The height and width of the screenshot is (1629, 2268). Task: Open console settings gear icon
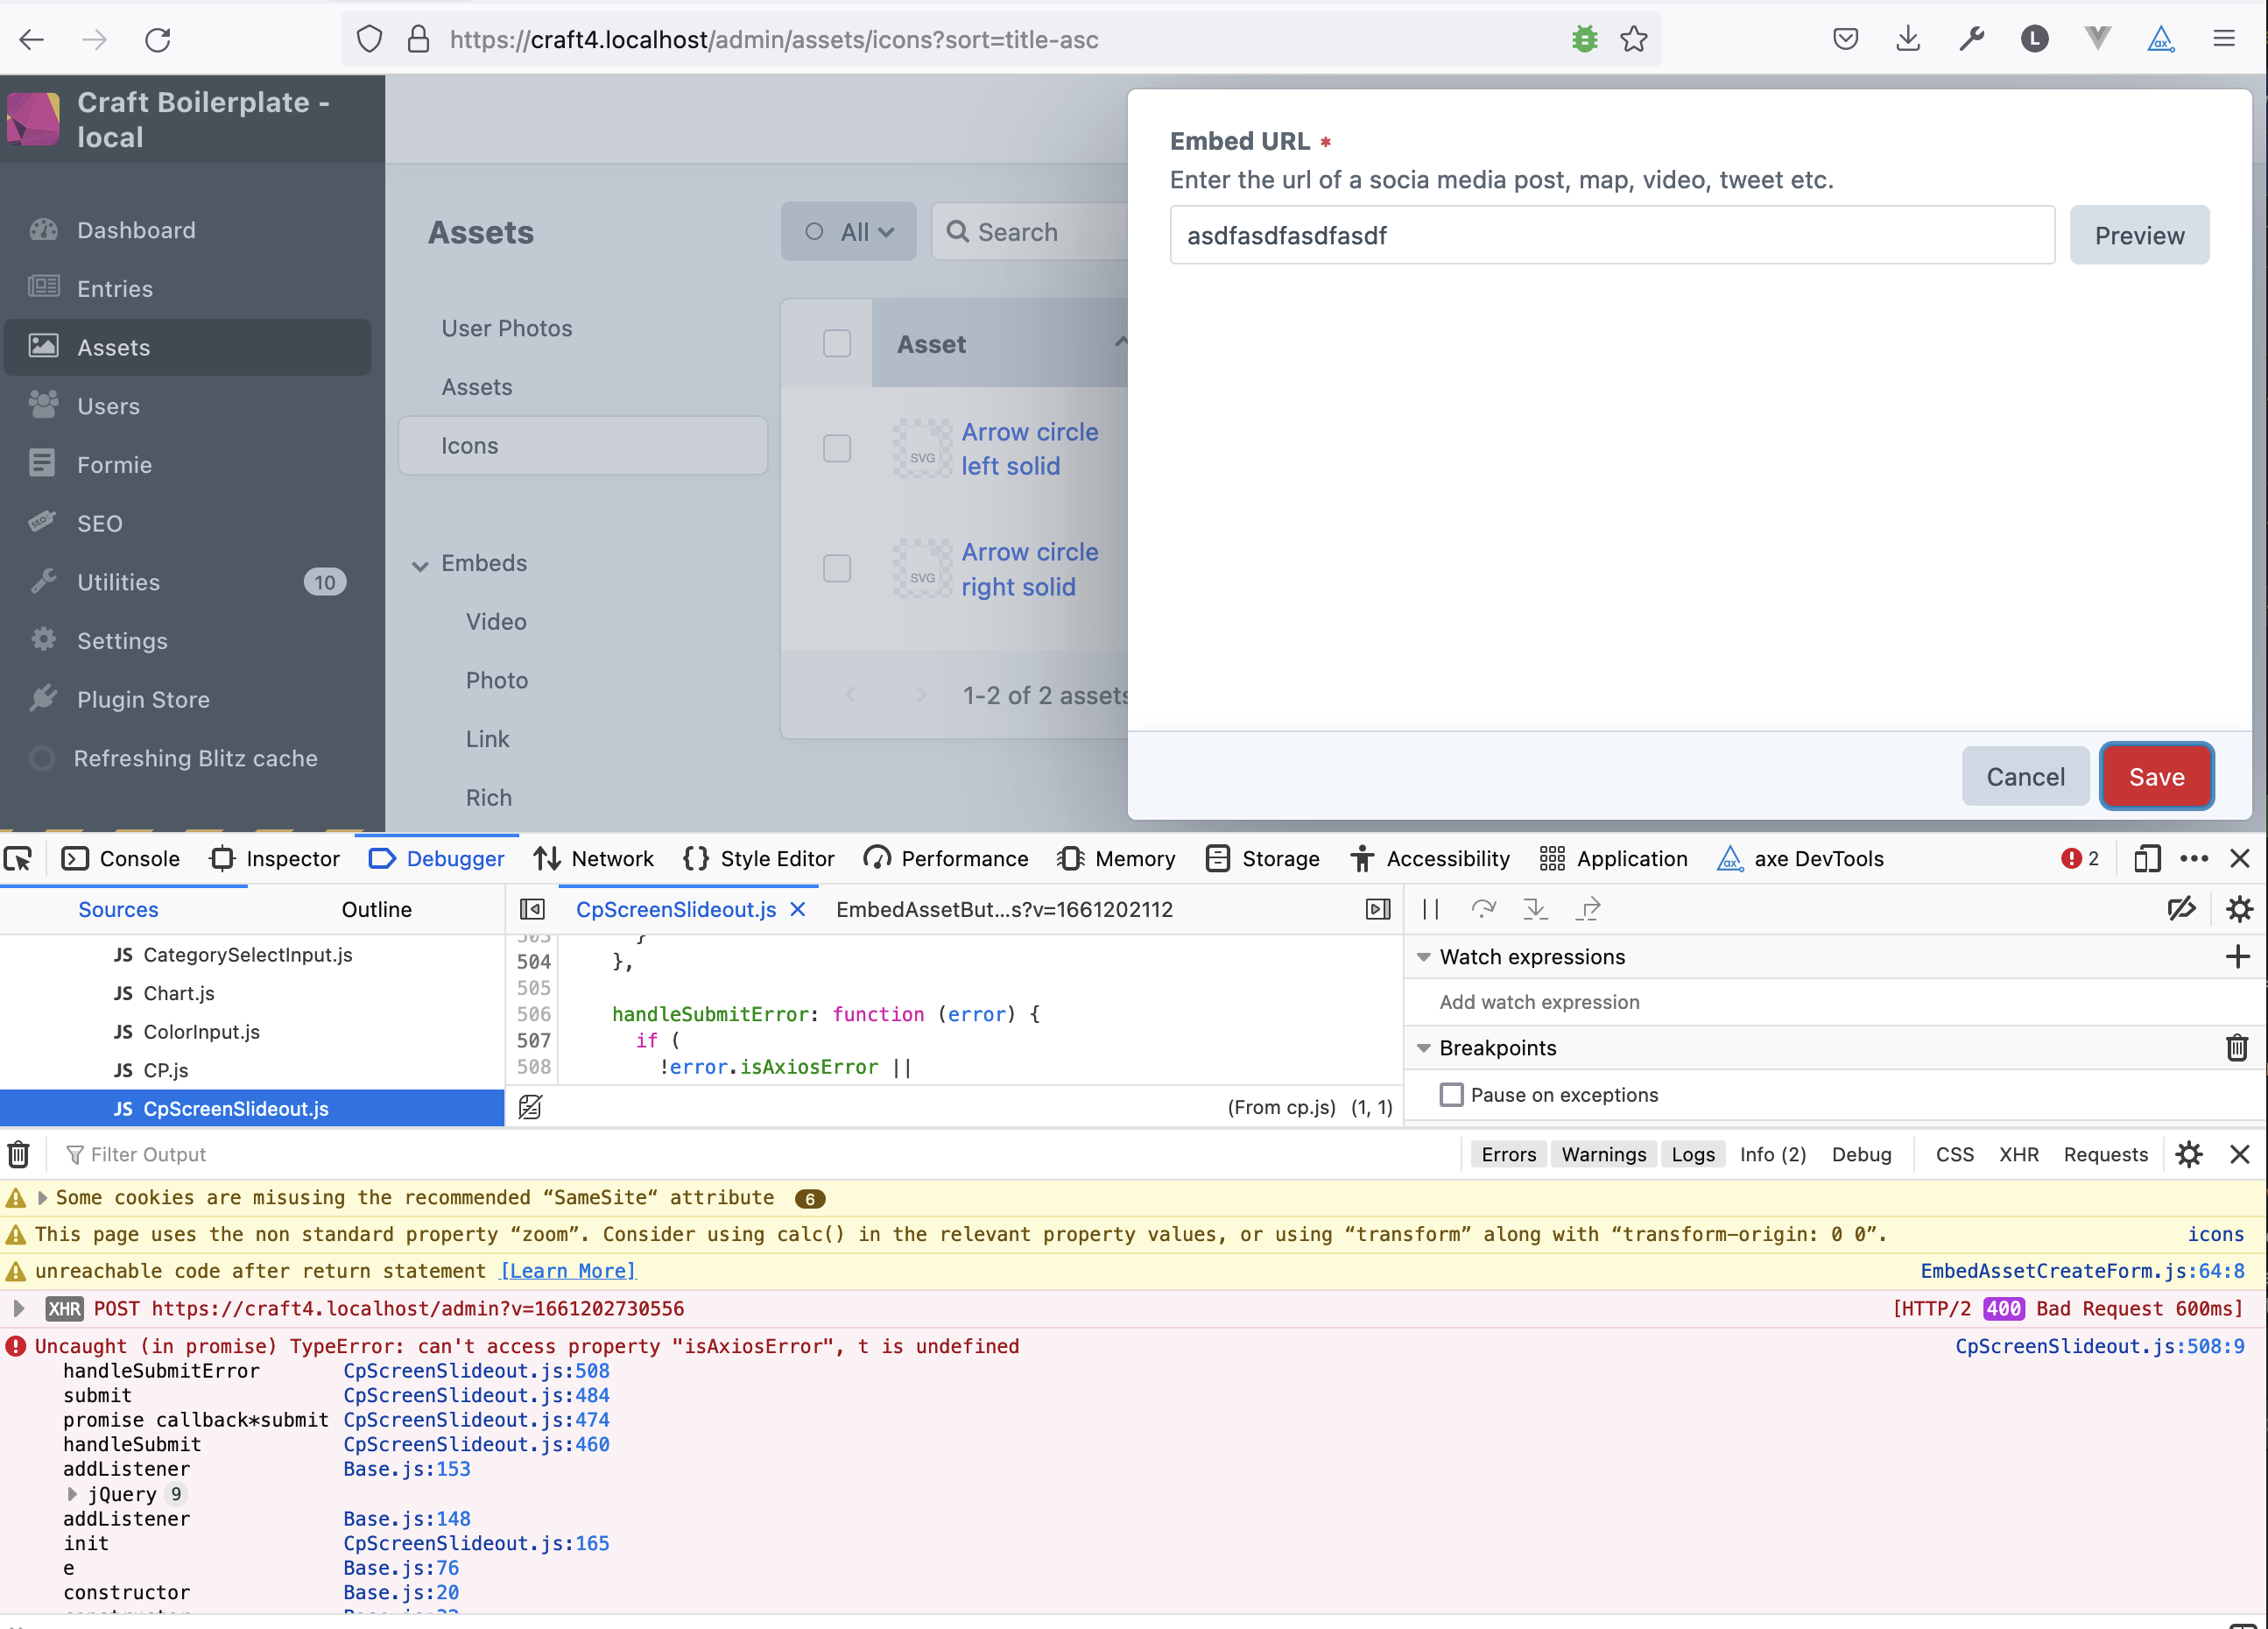[x=2189, y=1154]
